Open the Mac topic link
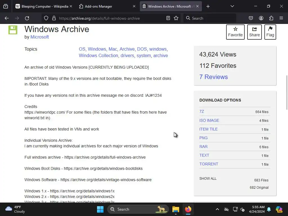Screen dimensions: 288x216 coord(113,49)
